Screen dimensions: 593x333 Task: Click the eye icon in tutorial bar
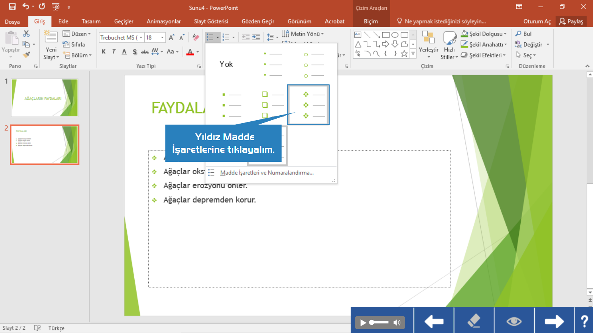pyautogui.click(x=514, y=321)
